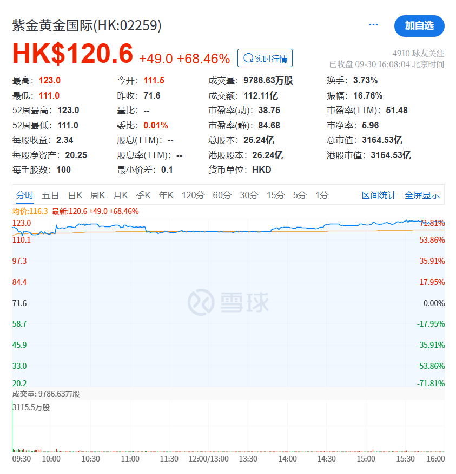Select the 月K monthly candlestick tab

[120, 196]
